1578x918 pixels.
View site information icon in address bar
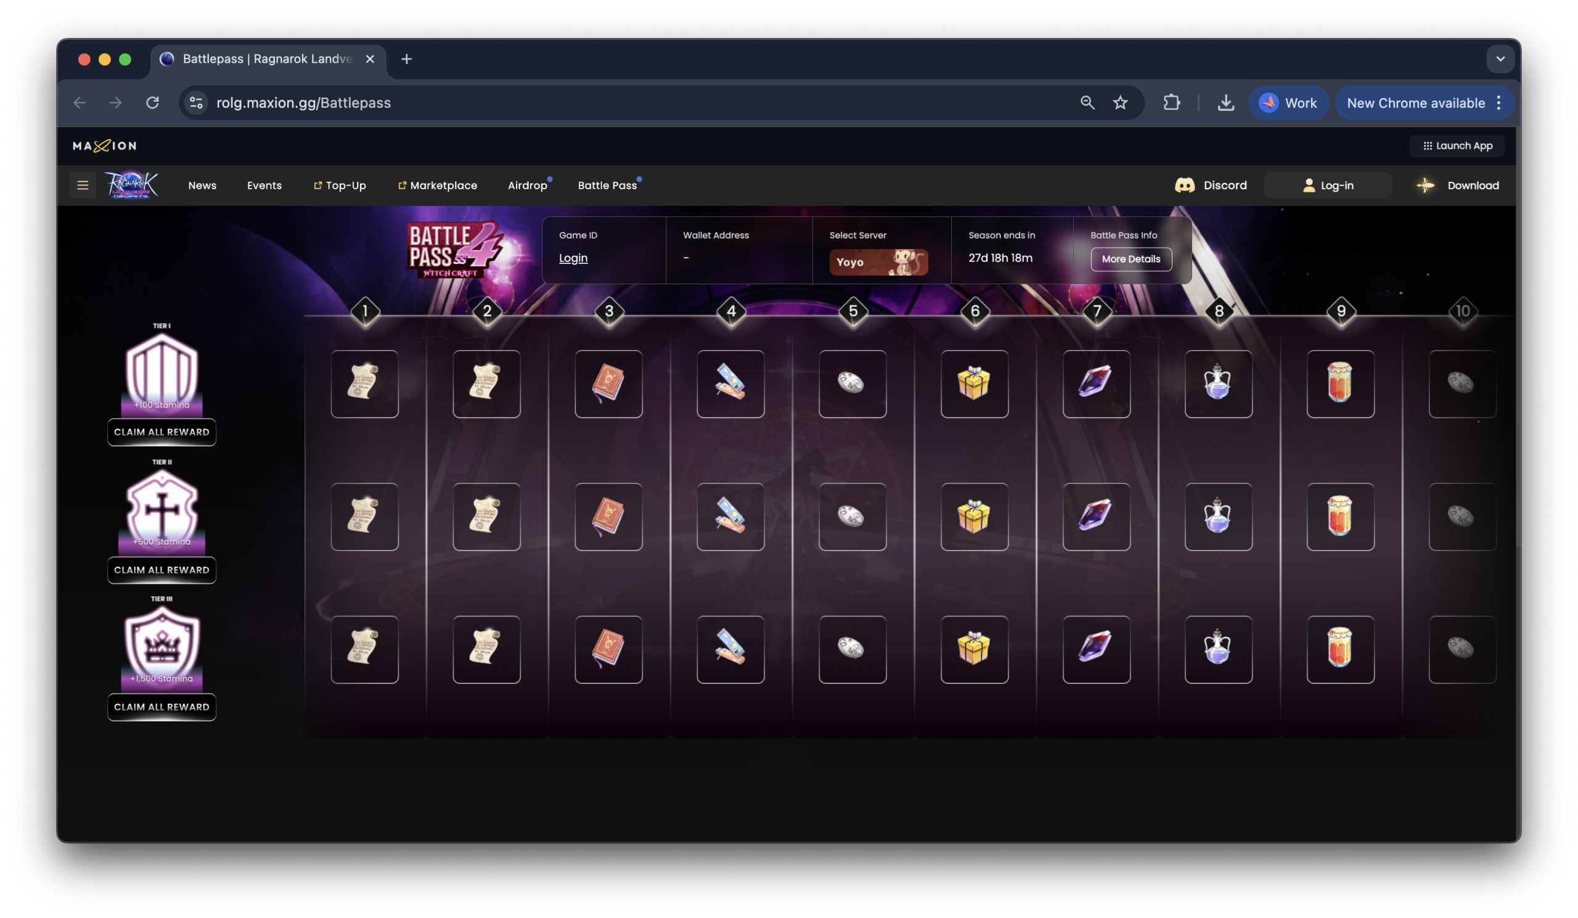point(196,103)
